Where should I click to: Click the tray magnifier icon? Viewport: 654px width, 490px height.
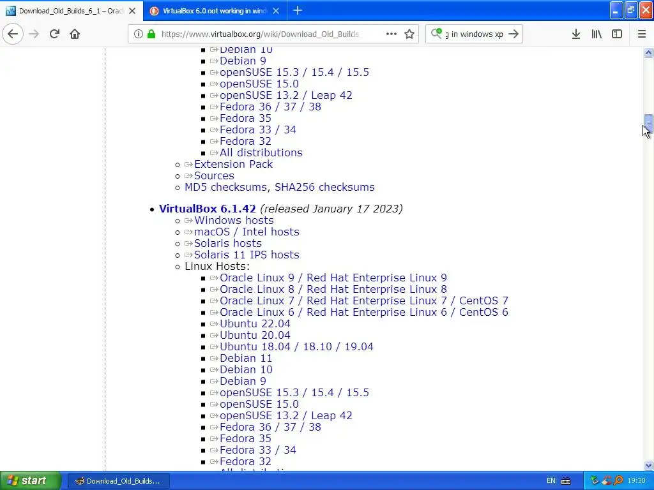tap(618, 481)
